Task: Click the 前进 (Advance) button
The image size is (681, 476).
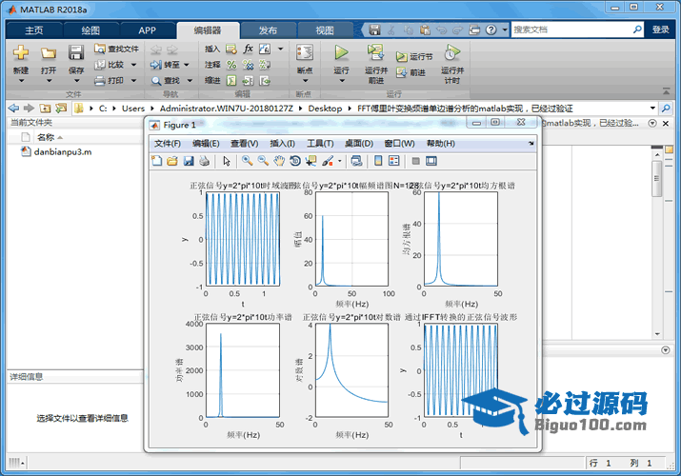Action: click(x=411, y=73)
